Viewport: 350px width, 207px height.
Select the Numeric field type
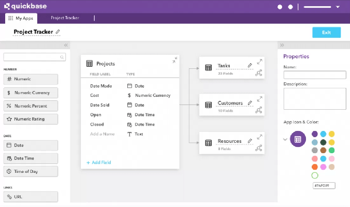[31, 79]
